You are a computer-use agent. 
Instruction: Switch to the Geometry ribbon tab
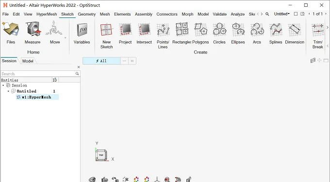pos(87,14)
